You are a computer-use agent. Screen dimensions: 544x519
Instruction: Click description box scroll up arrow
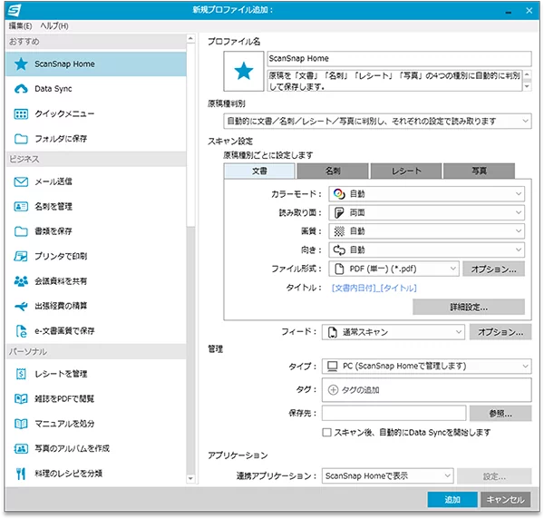[527, 74]
